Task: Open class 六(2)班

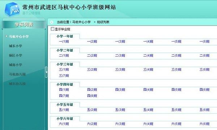Action: click(x=92, y=124)
